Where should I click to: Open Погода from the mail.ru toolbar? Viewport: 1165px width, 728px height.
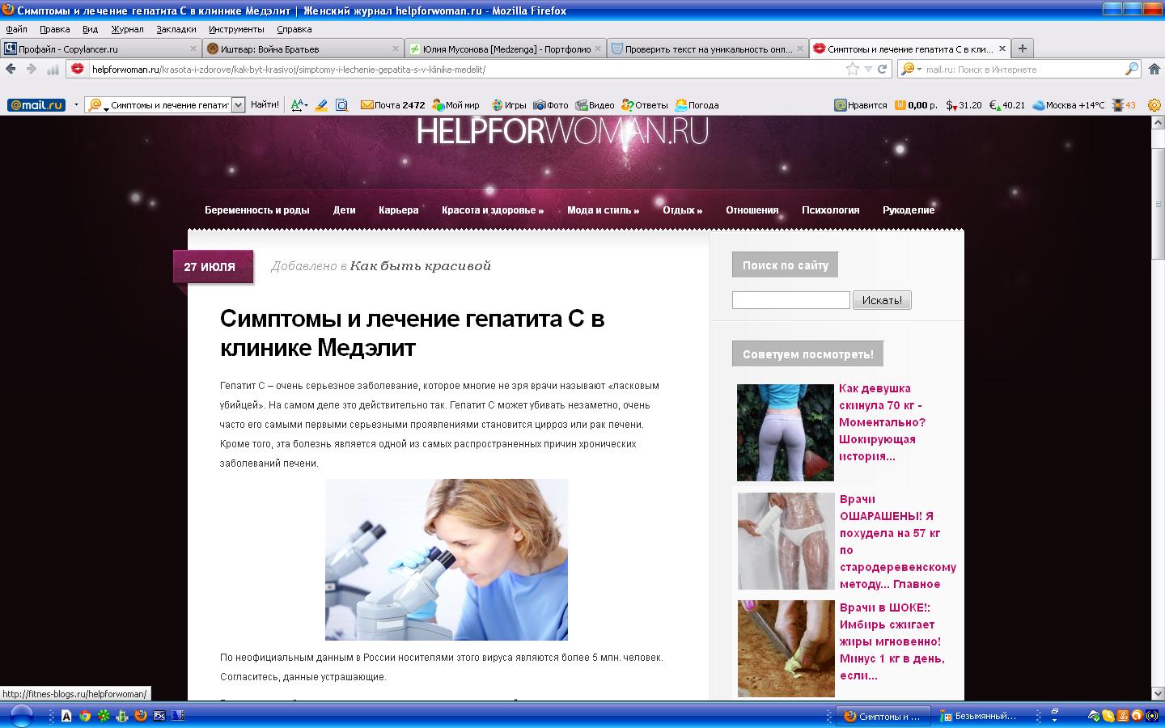[x=697, y=105]
